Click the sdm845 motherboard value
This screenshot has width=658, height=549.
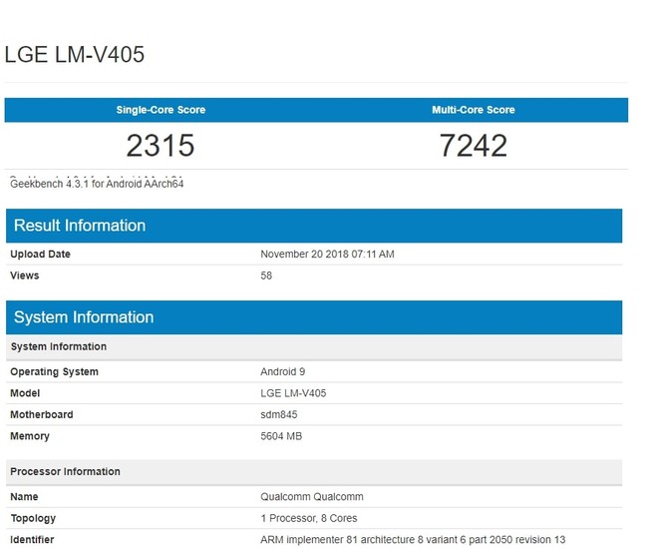tap(279, 414)
